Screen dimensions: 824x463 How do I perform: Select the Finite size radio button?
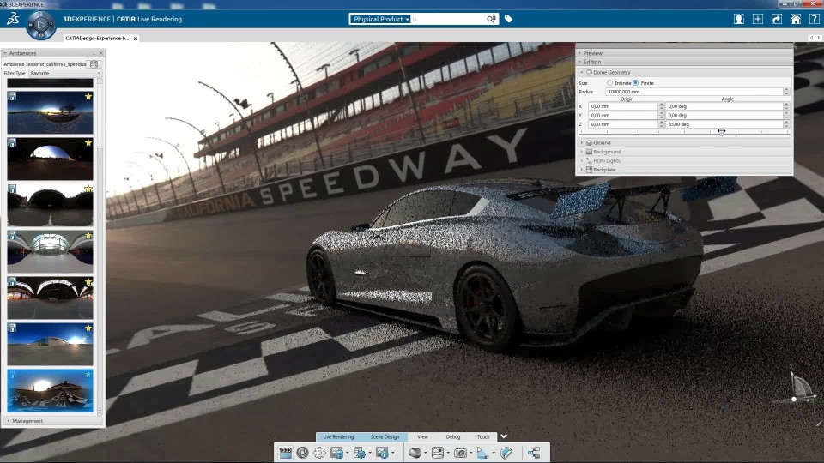point(636,83)
